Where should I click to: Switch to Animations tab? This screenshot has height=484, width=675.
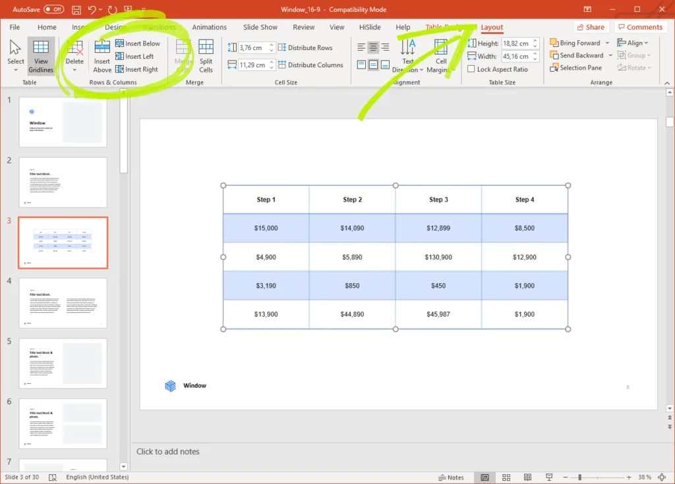click(209, 27)
